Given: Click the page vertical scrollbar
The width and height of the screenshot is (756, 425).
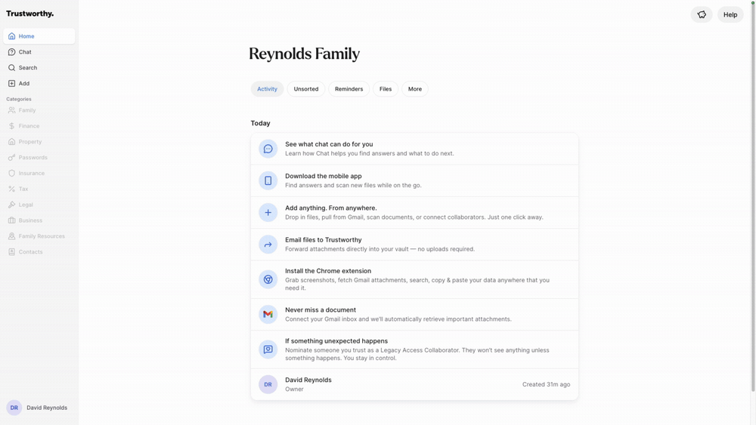Looking at the screenshot, I should tap(753, 196).
